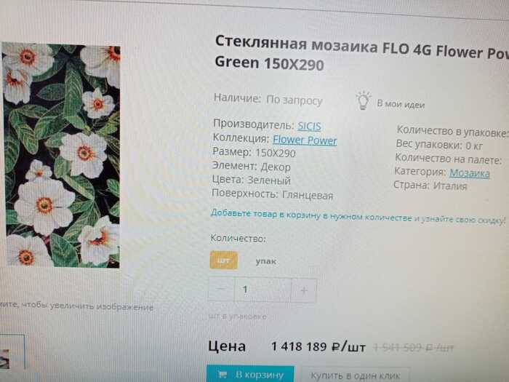Open the Мозаика category link

[x=470, y=173]
